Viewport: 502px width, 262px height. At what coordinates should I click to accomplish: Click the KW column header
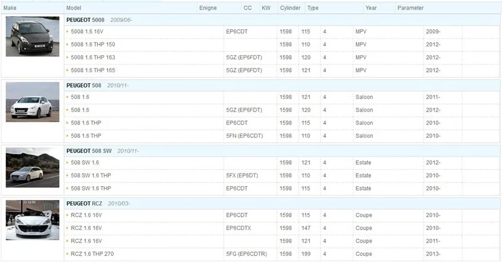coord(266,8)
